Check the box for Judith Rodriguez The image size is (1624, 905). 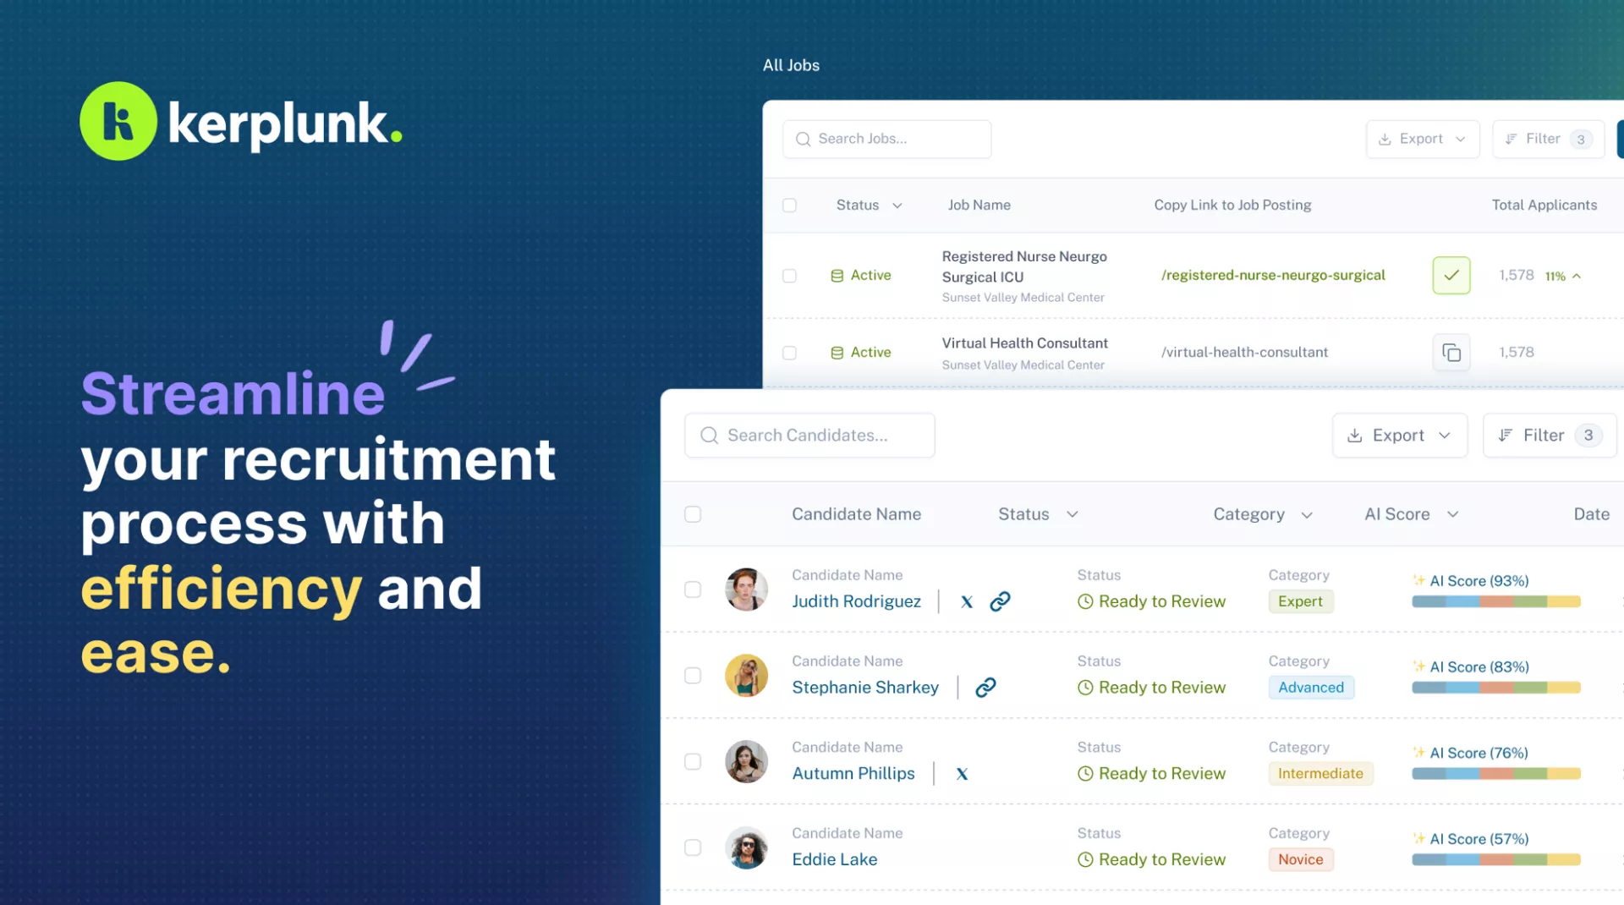(693, 590)
